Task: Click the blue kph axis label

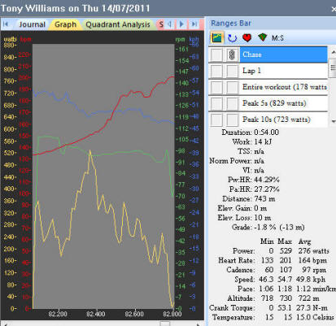Action: tap(194, 39)
